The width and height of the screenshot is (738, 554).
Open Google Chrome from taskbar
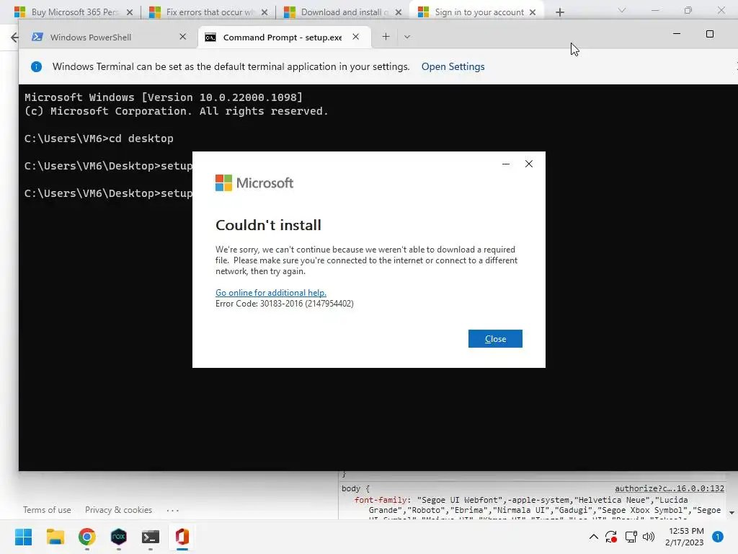87,537
